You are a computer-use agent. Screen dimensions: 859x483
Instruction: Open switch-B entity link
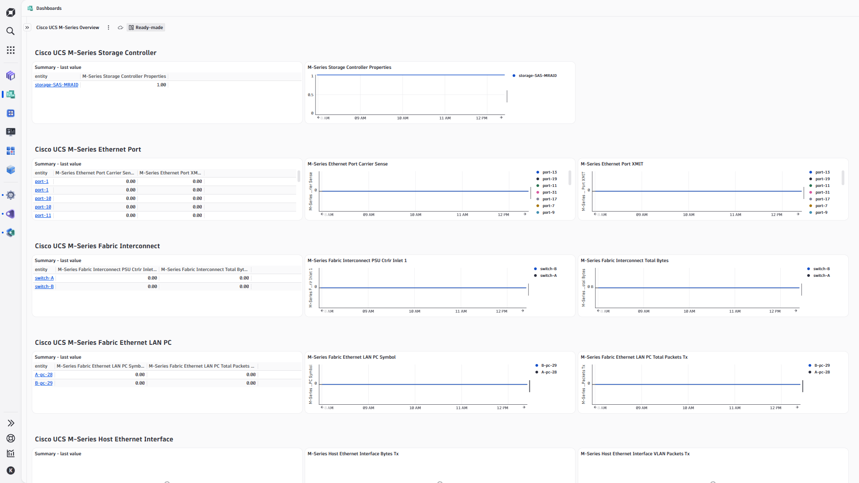click(x=44, y=287)
